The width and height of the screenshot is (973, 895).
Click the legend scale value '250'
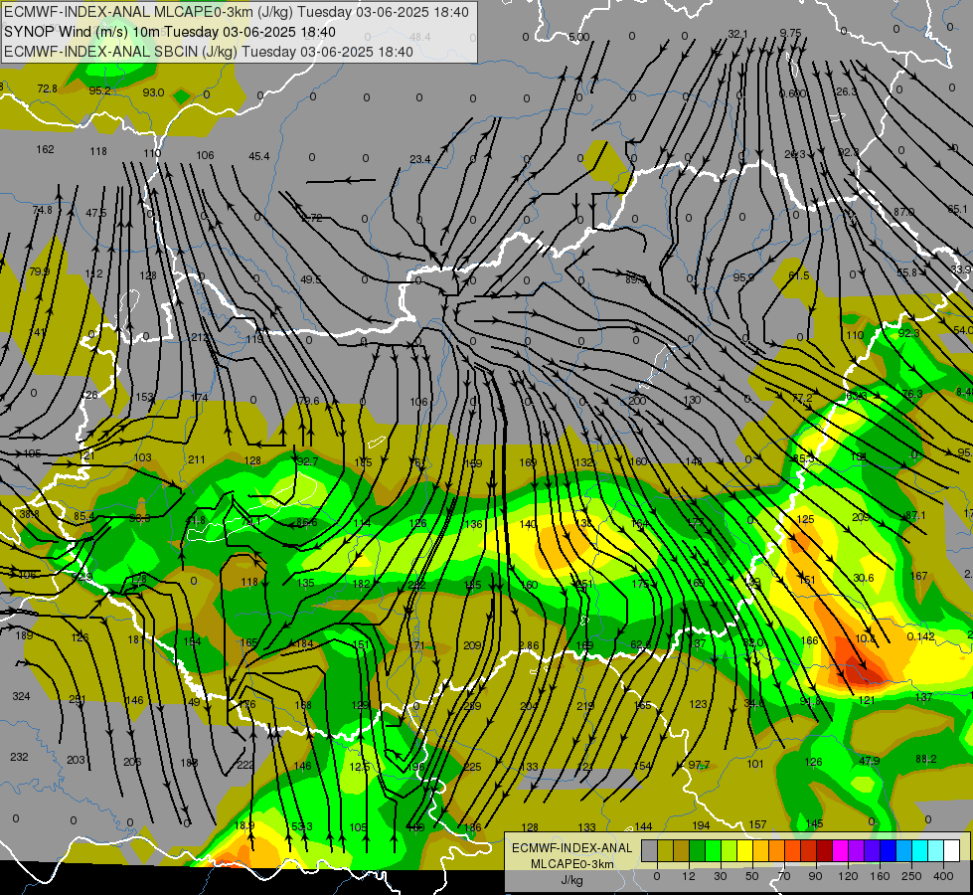911,876
